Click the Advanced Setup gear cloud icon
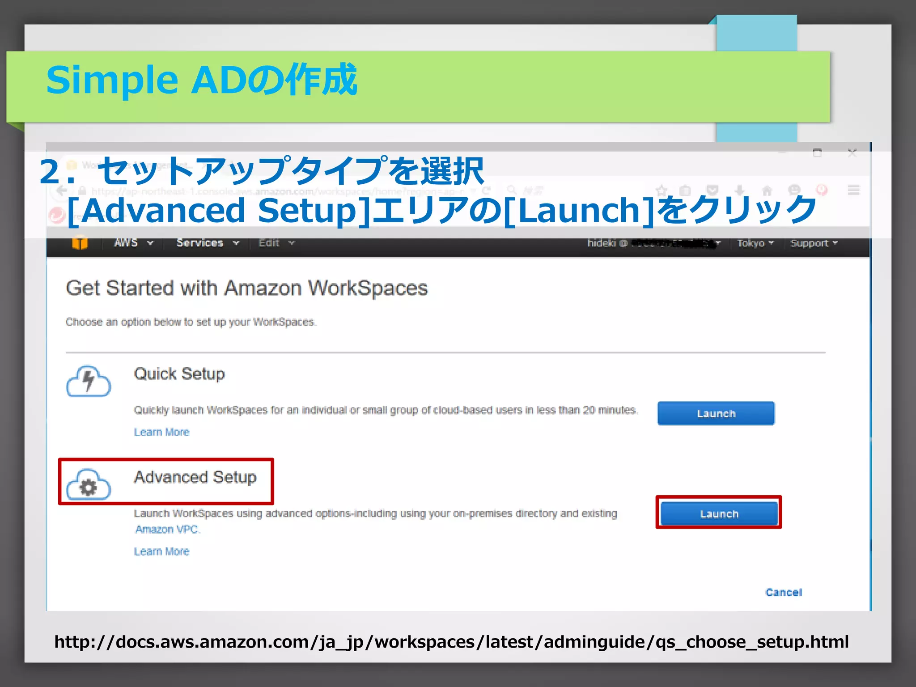This screenshot has height=687, width=916. (x=89, y=485)
